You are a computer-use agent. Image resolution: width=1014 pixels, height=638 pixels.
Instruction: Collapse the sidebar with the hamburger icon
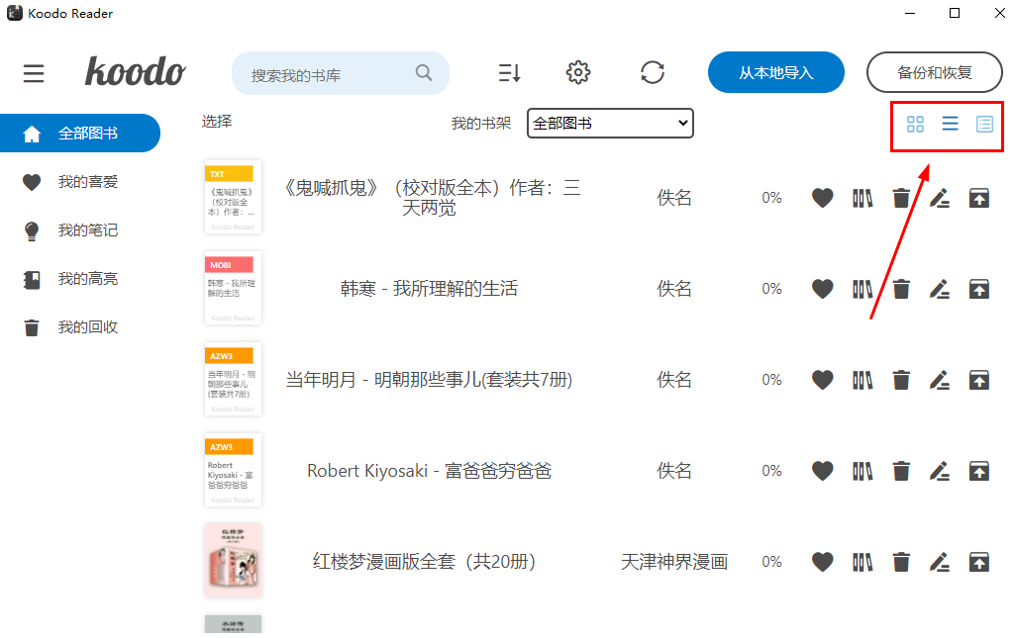pos(33,72)
